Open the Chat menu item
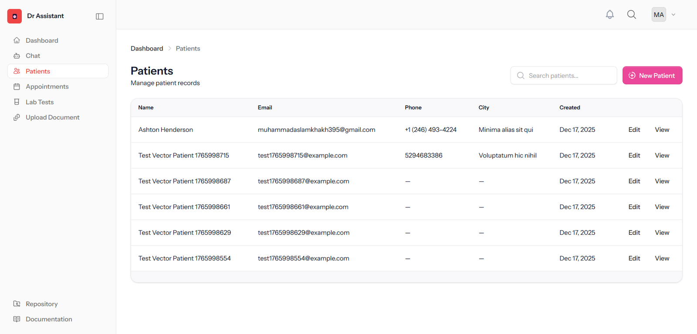The height and width of the screenshot is (334, 697). coord(58,56)
